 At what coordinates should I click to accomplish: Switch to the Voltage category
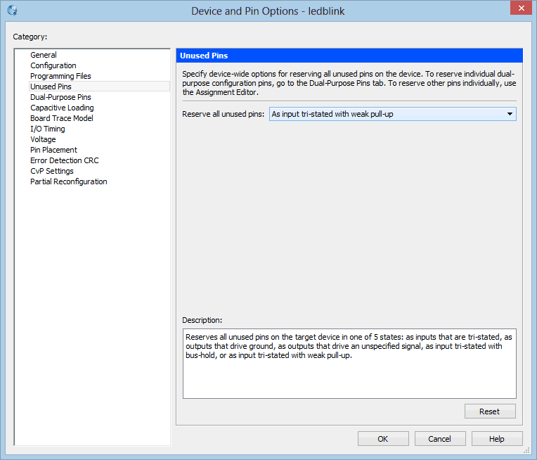43,139
